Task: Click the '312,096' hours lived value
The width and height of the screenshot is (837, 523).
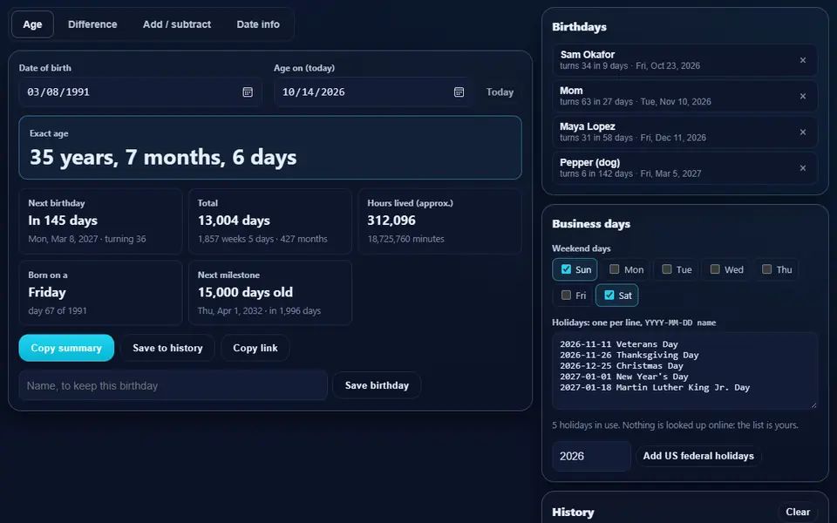Action: (x=391, y=221)
